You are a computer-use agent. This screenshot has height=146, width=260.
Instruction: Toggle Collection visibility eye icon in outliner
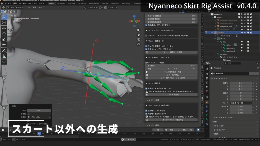pos(245,14)
